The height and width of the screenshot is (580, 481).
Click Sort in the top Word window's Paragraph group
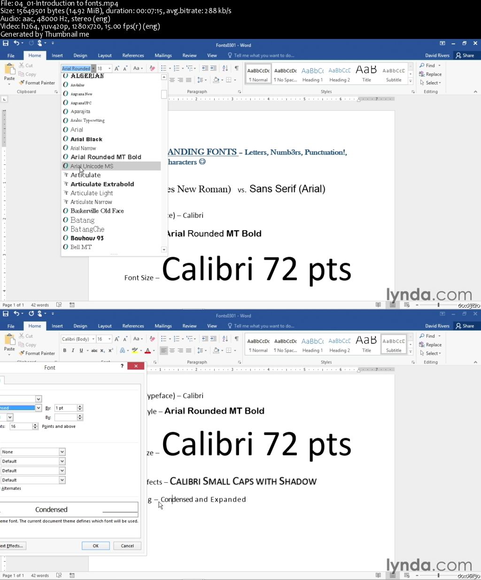click(225, 69)
